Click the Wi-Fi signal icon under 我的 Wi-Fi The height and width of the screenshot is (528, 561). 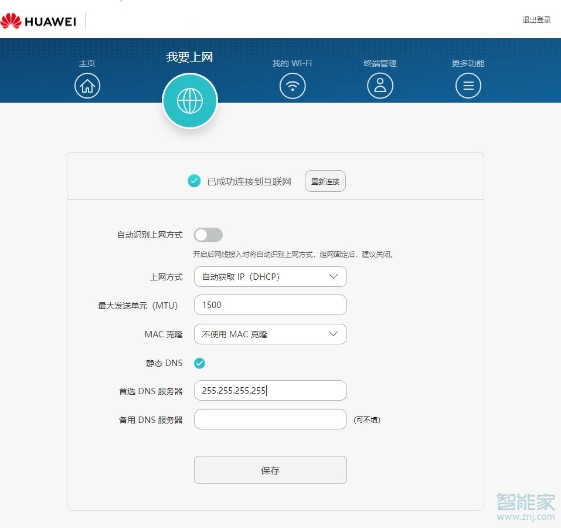[292, 86]
